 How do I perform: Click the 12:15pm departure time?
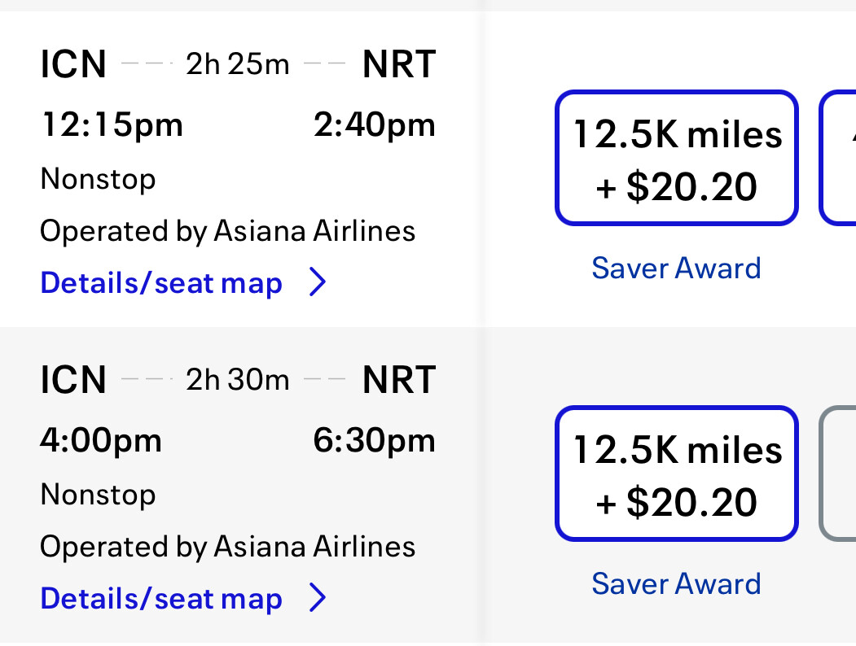point(112,125)
